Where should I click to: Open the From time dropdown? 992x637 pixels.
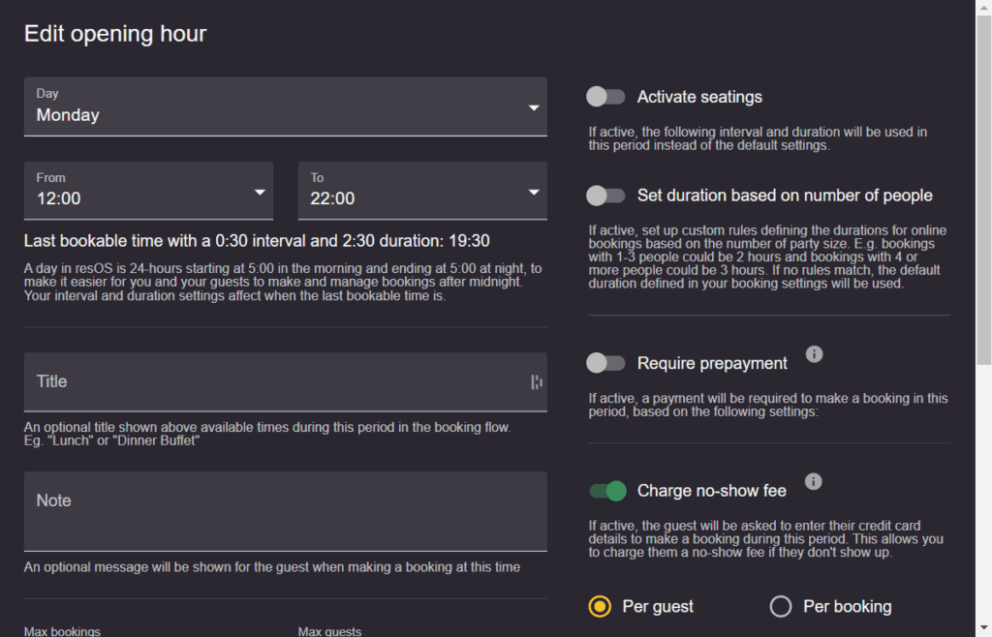click(148, 191)
